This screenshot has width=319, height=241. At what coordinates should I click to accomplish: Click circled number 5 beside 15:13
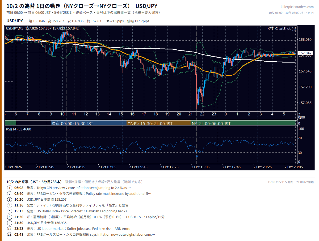coord(10,211)
